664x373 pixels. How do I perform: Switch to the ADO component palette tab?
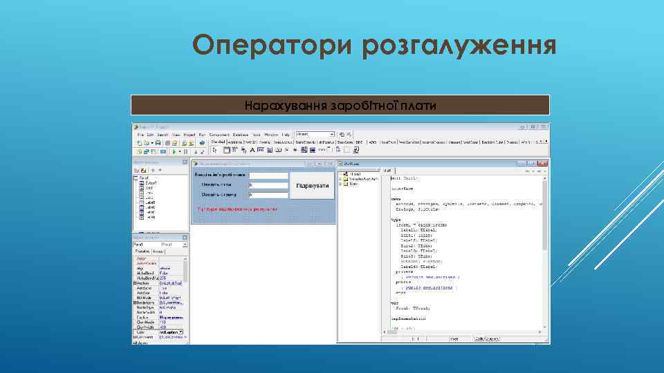(x=372, y=142)
